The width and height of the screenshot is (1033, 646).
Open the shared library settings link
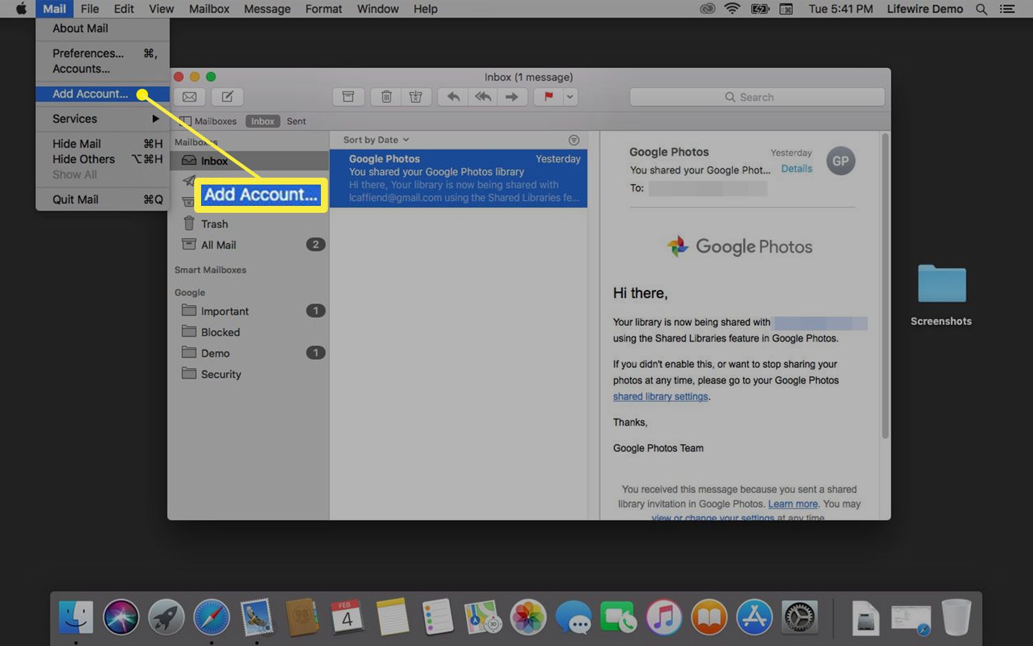click(660, 397)
